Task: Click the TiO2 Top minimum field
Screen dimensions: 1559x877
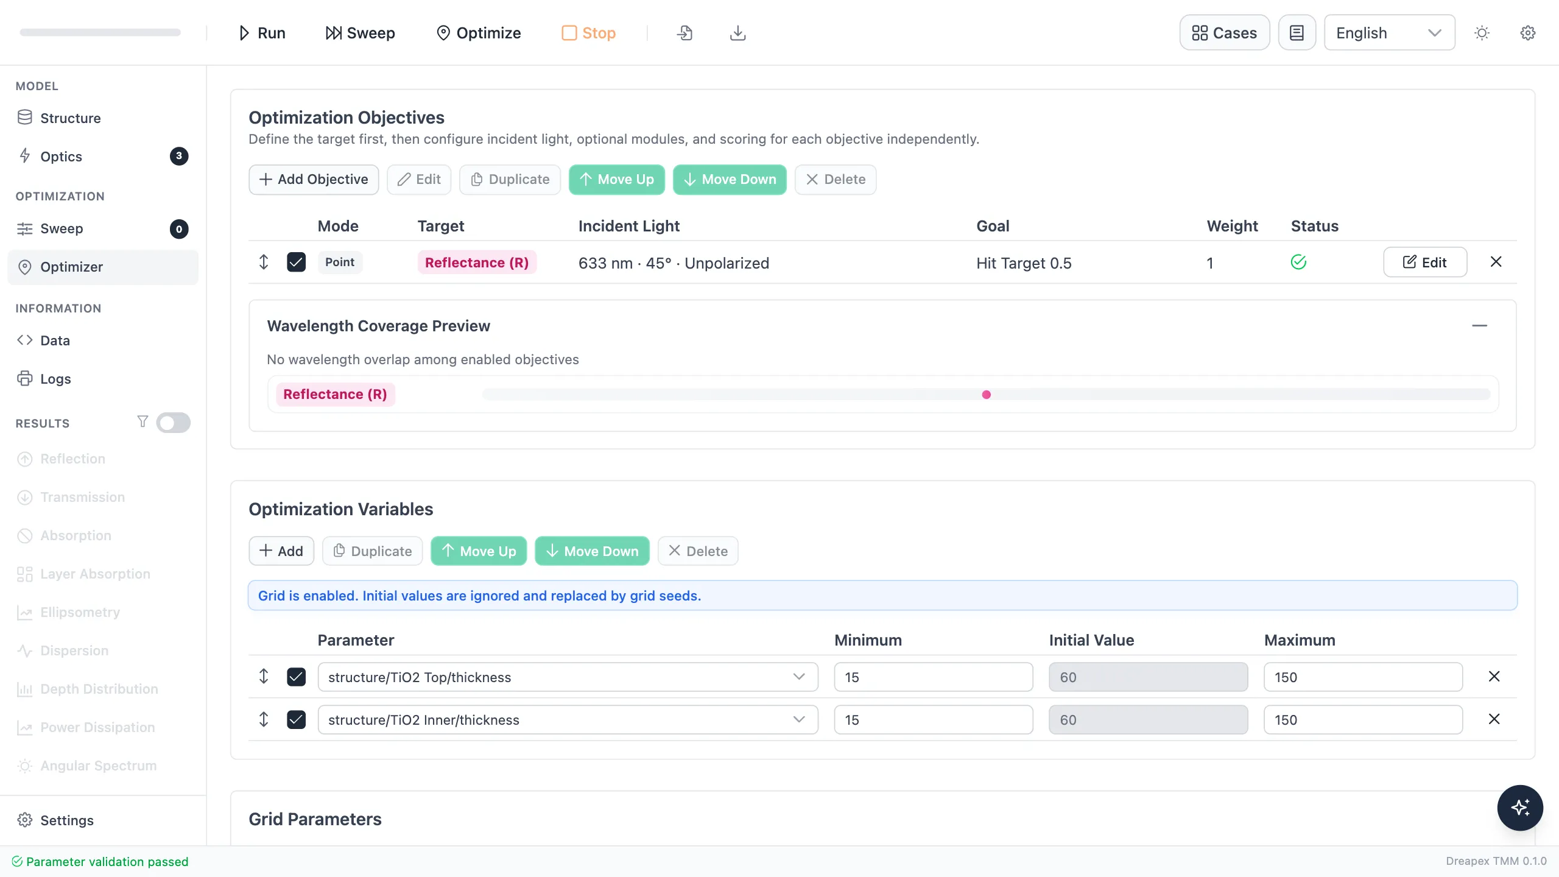Action: coord(933,677)
